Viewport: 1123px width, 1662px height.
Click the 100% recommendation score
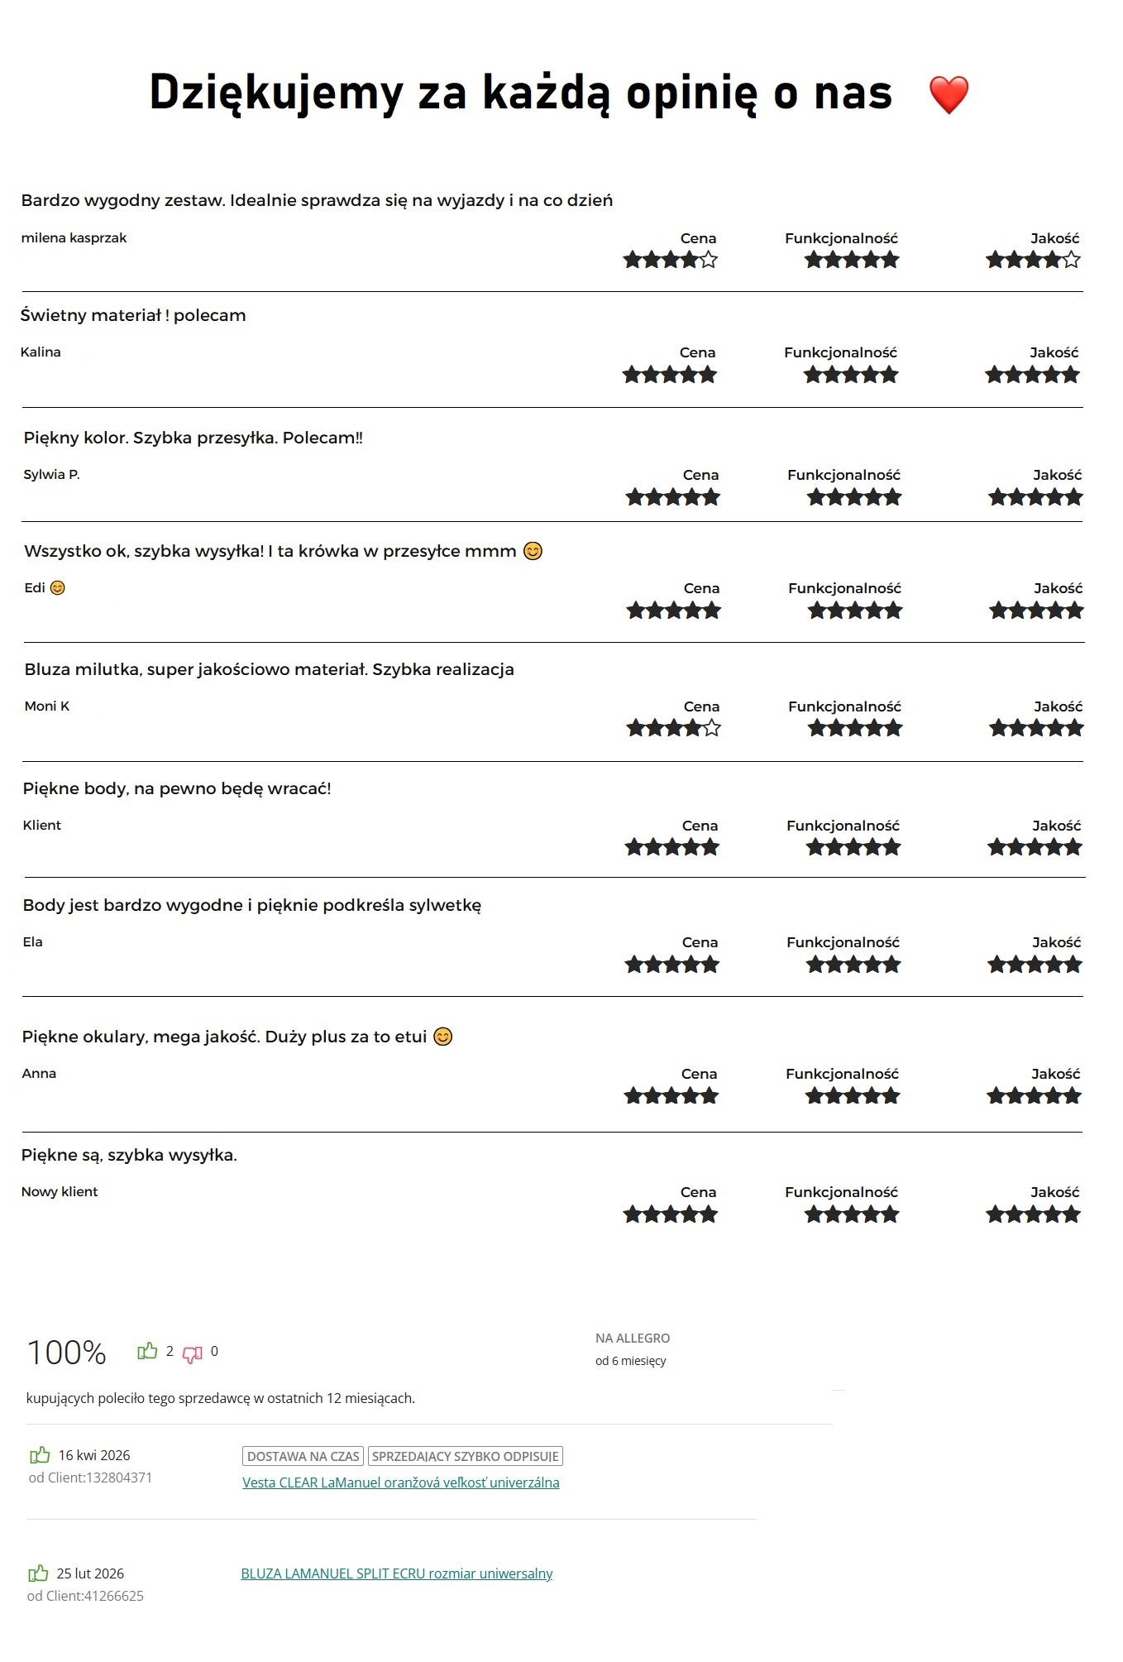tap(67, 1353)
